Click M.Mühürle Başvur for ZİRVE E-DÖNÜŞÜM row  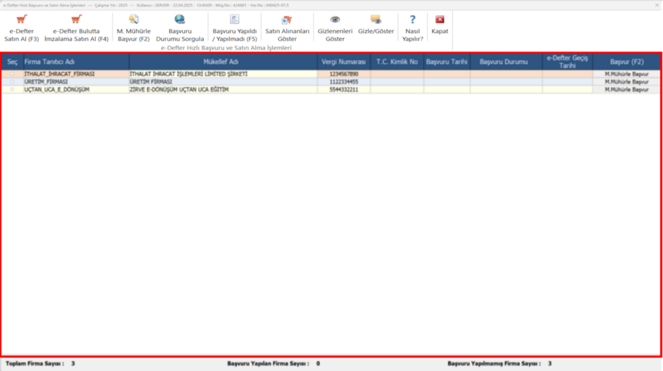626,90
